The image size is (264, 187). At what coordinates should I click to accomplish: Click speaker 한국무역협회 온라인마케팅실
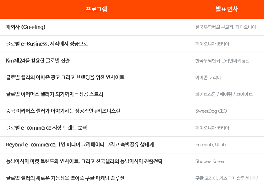pos(223,61)
